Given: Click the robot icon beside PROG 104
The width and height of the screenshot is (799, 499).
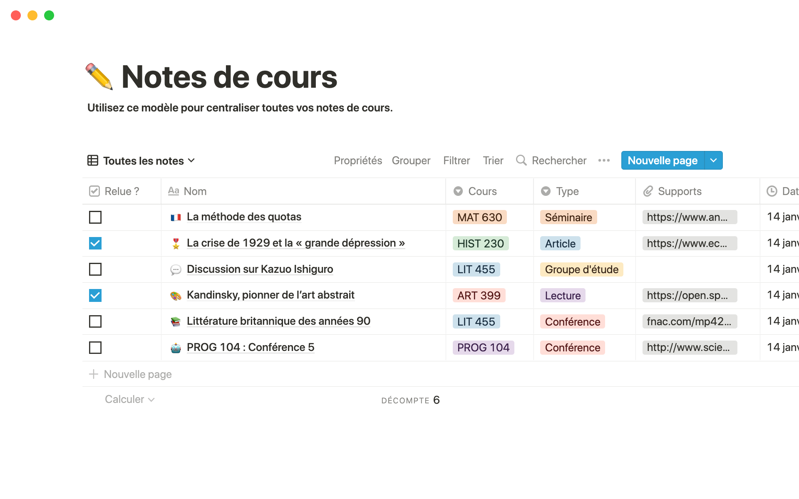Looking at the screenshot, I should pos(176,348).
